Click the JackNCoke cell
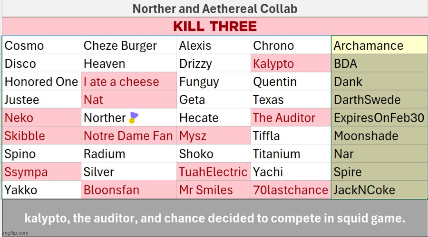 tap(379, 190)
